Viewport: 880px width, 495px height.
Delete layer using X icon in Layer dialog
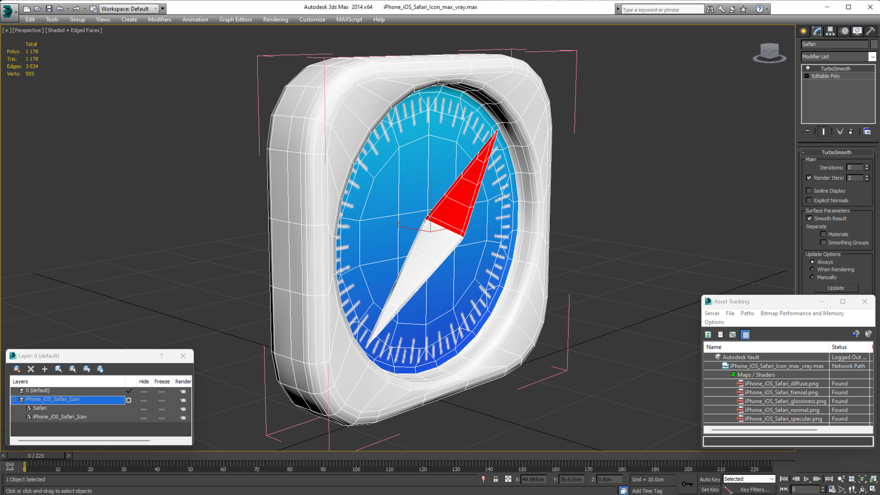tap(31, 369)
